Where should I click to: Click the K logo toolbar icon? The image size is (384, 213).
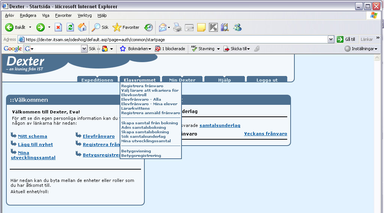[x=213, y=27]
